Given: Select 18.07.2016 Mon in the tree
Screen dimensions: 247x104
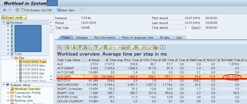Looking at the screenshot, I should (32, 66).
